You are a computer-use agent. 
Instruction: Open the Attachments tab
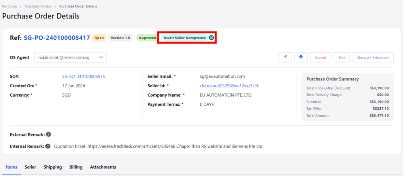(103, 167)
